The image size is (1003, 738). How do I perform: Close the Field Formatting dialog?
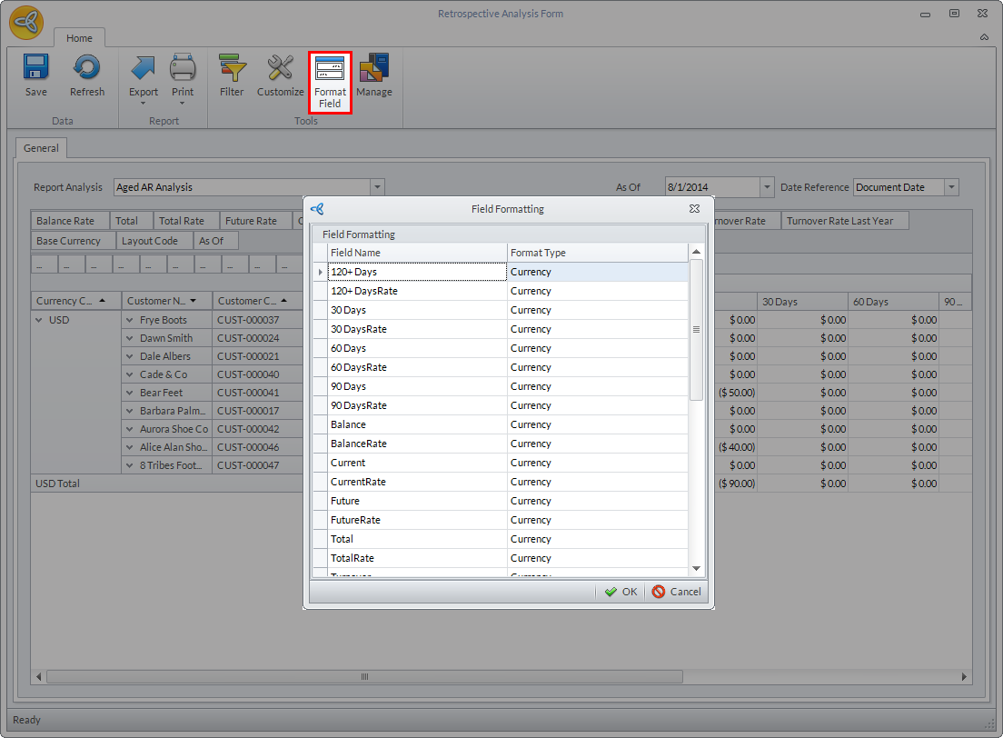pyautogui.click(x=694, y=209)
